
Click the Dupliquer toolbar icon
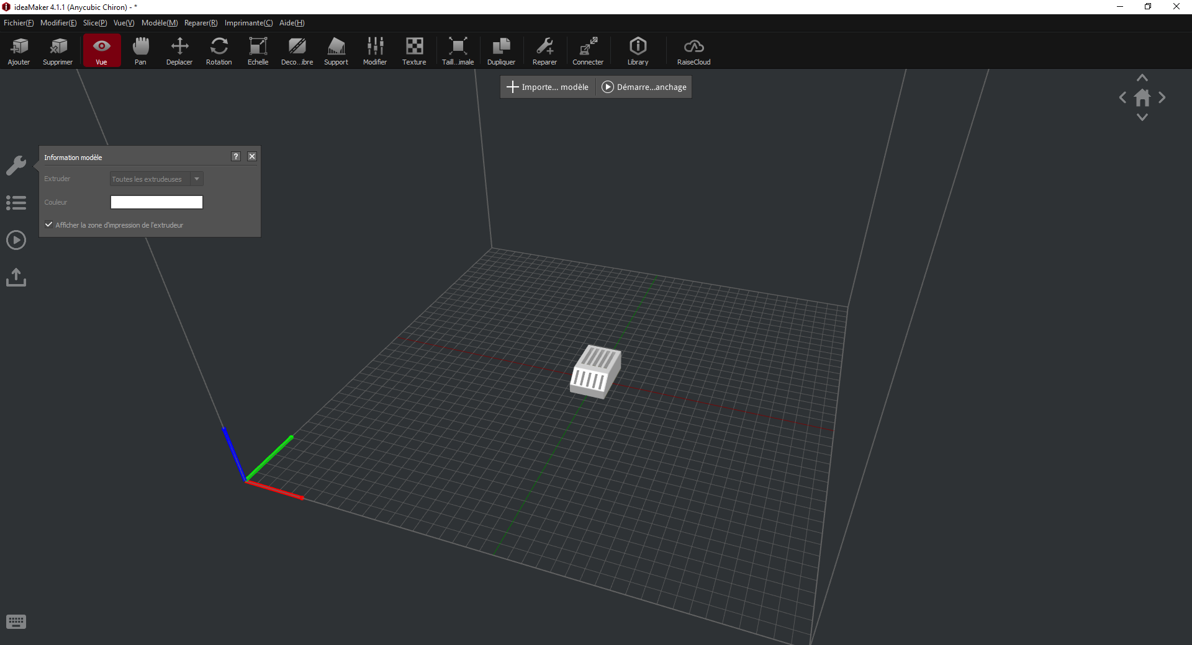[x=501, y=51]
